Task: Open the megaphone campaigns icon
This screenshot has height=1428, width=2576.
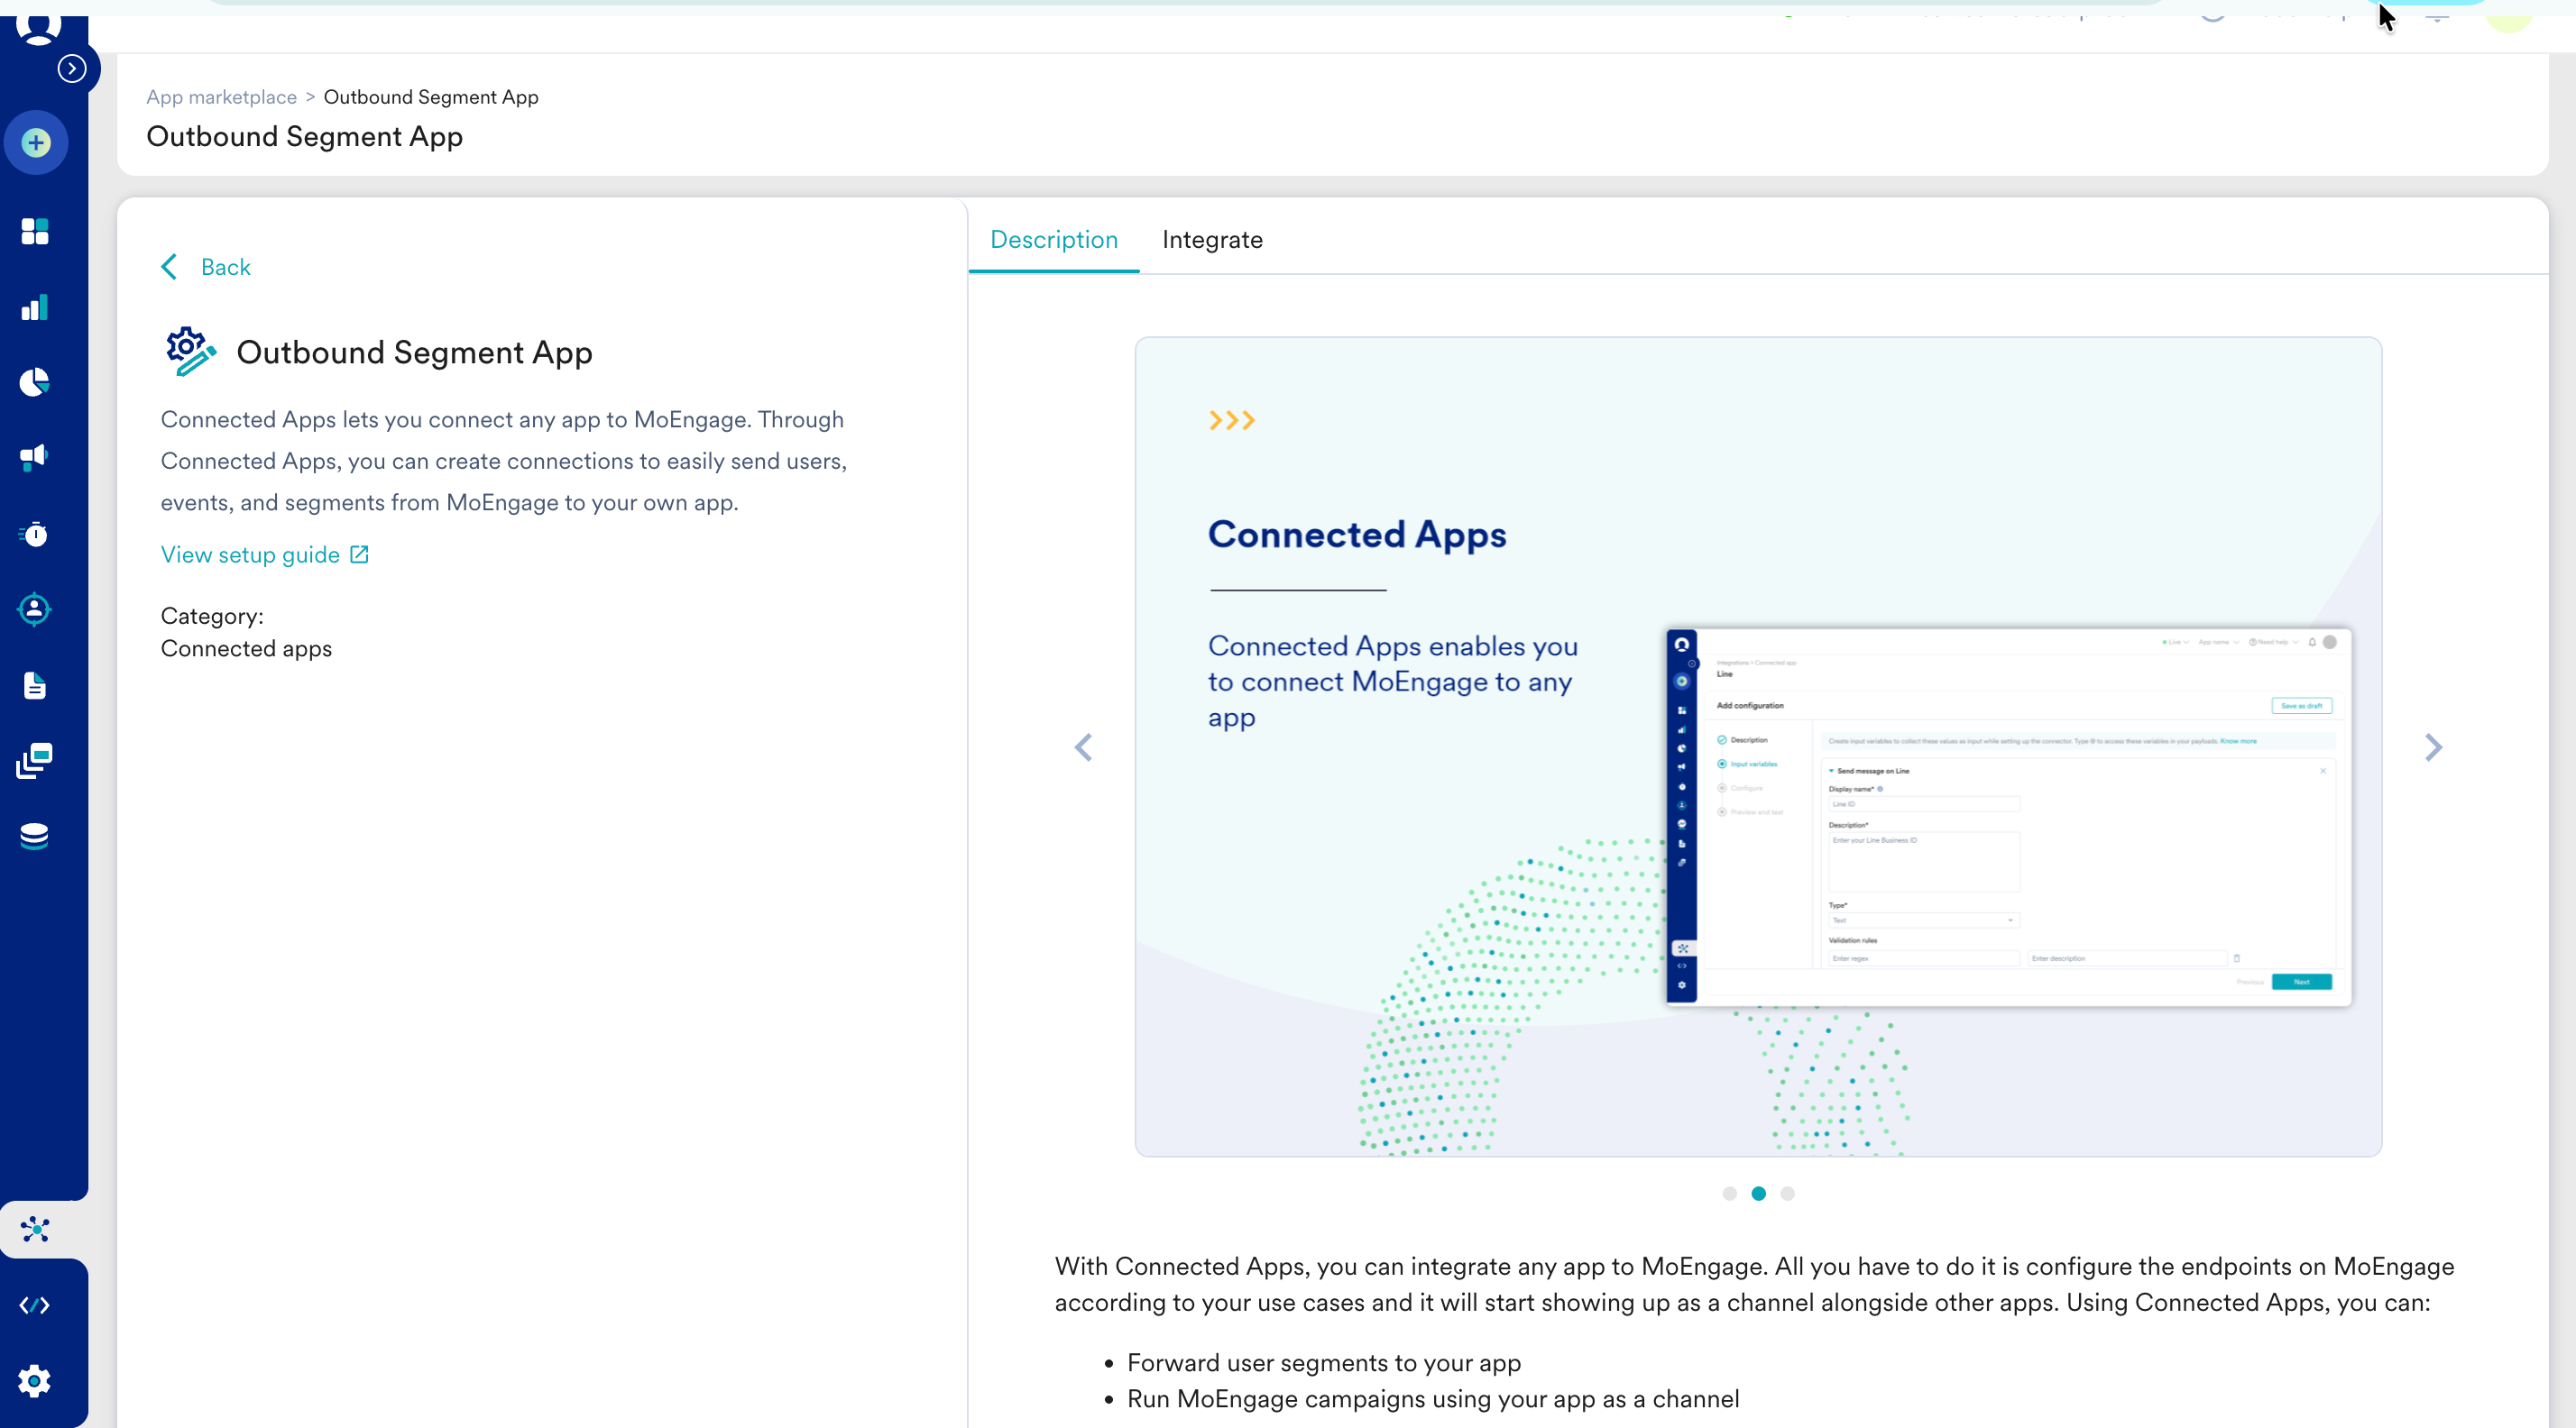Action: coord(35,458)
